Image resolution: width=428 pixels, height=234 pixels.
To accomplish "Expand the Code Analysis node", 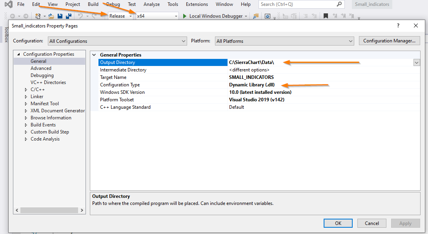I will [26, 139].
